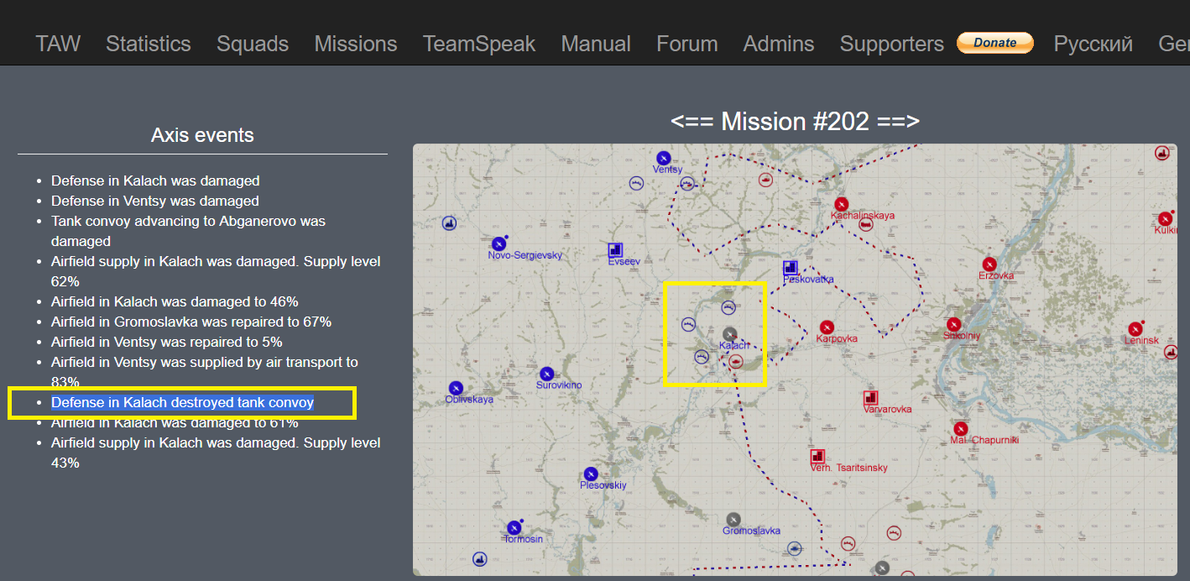Go to the Forum
1190x581 pixels.
pyautogui.click(x=687, y=44)
